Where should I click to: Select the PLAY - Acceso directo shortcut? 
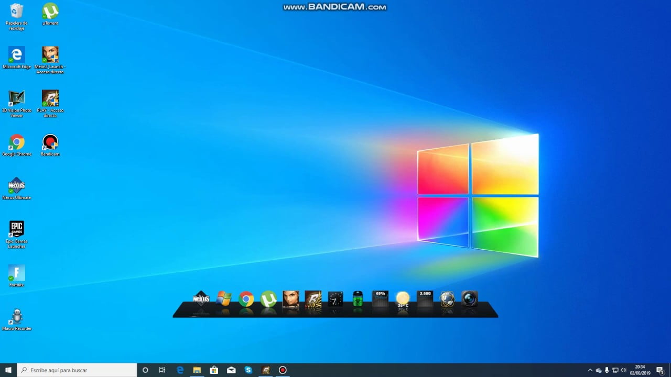pos(50,104)
